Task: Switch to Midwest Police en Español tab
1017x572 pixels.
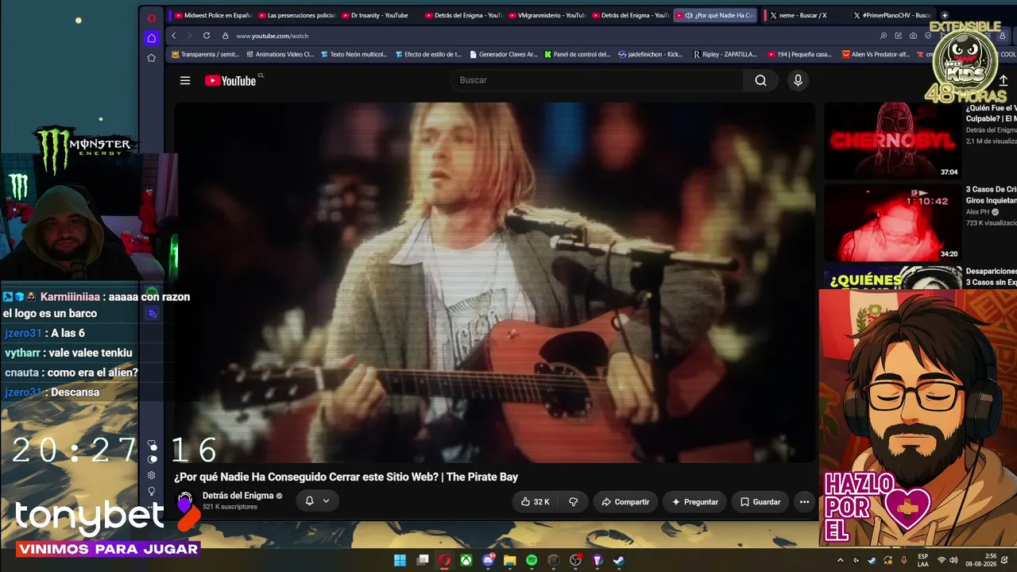Action: [x=213, y=15]
